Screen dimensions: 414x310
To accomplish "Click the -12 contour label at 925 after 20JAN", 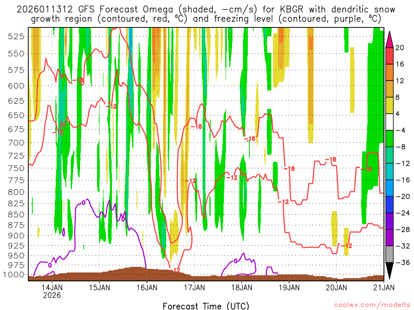I will pyautogui.click(x=346, y=246).
